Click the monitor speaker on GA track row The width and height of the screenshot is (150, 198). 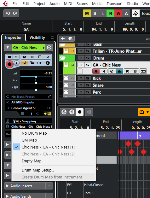coord(104,71)
